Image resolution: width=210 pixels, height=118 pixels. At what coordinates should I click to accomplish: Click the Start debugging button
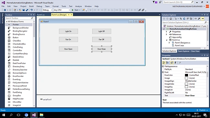point(76,10)
